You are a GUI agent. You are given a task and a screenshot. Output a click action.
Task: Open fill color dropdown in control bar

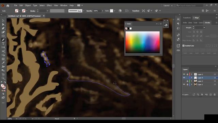pyautogui.click(x=20, y=11)
